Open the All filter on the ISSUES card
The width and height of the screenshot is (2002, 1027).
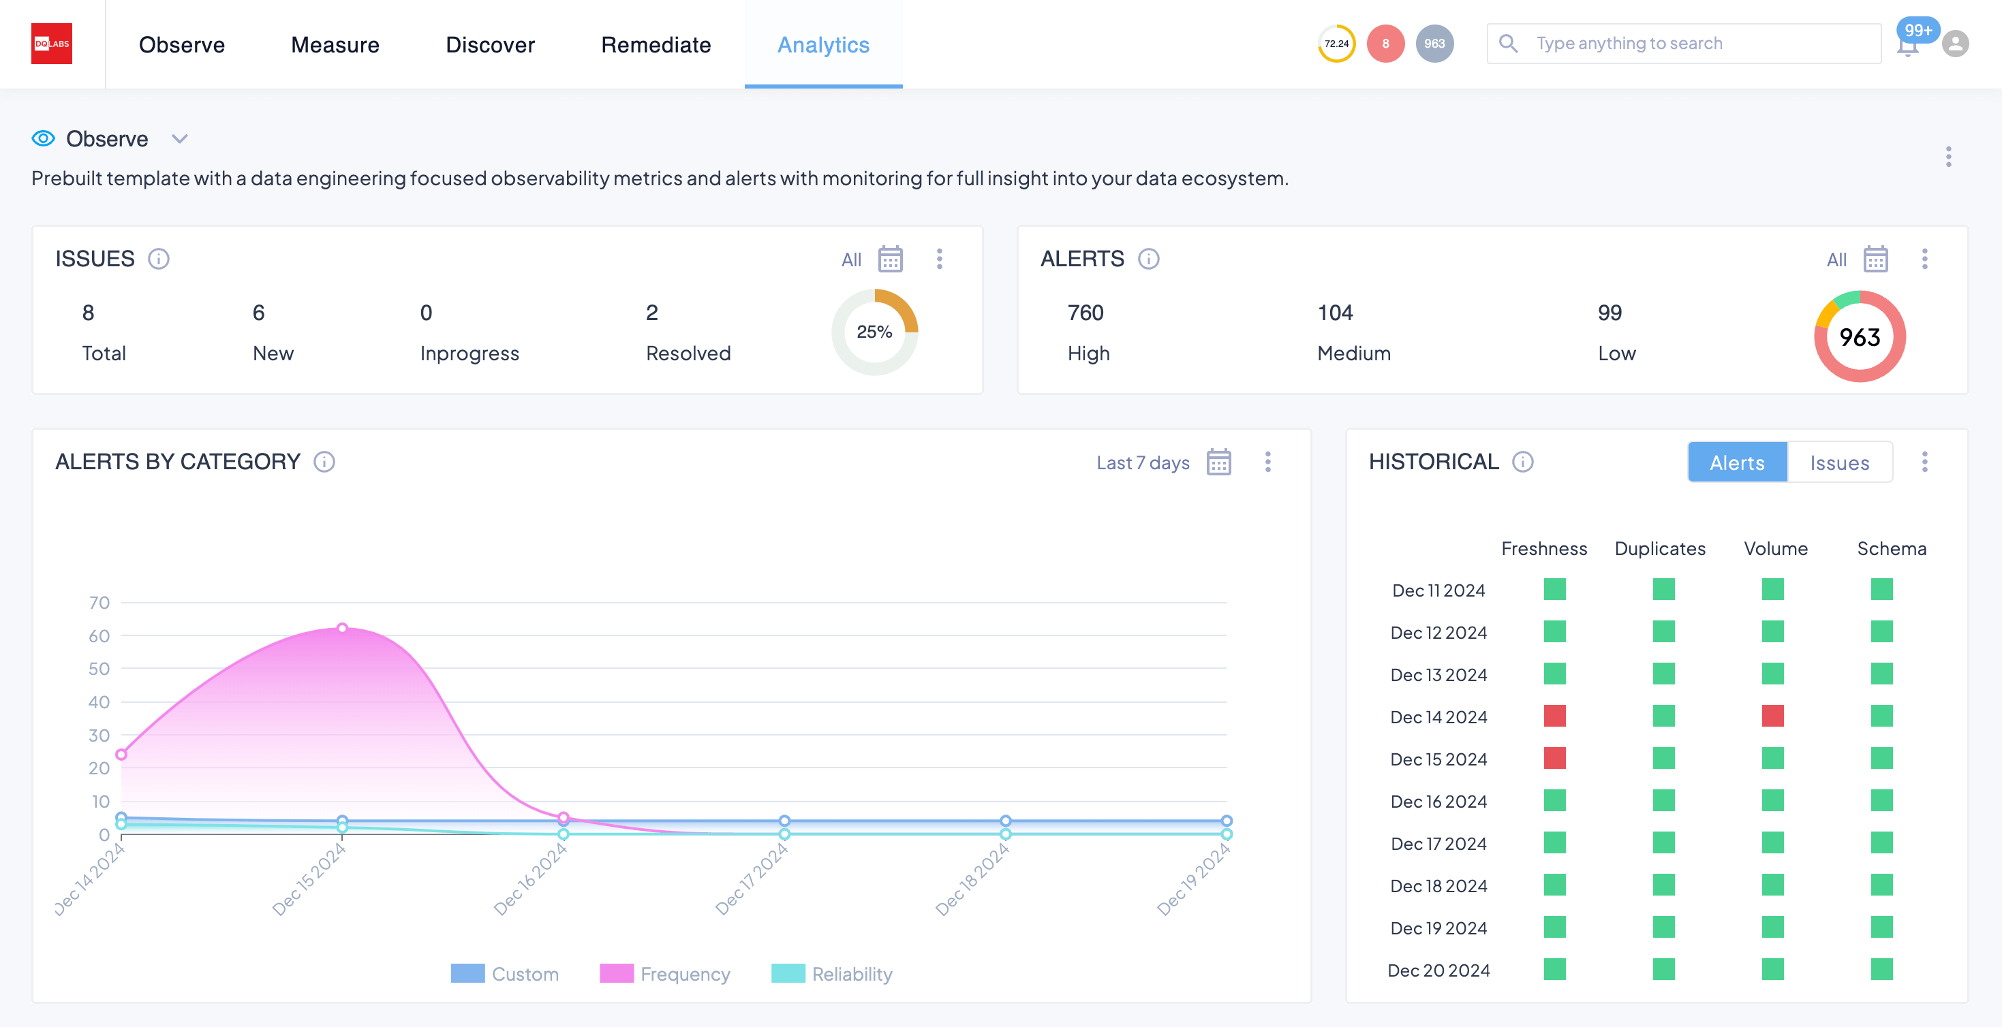tap(850, 259)
